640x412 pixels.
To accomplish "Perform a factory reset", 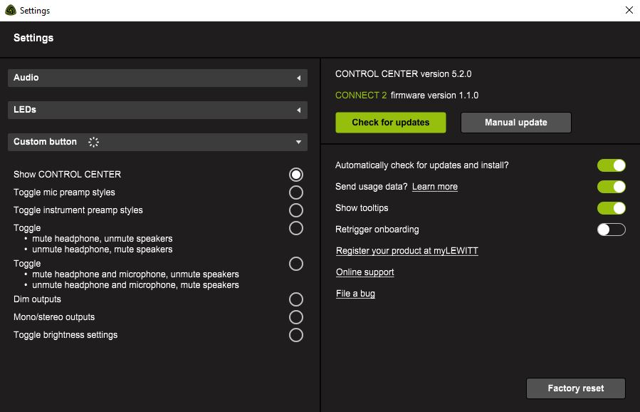I will [575, 388].
